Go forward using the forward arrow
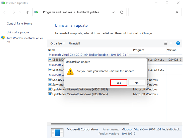Screen dimensions: 183x139 tap(13, 12)
